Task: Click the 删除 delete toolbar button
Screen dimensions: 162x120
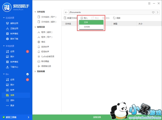Action: [106, 18]
